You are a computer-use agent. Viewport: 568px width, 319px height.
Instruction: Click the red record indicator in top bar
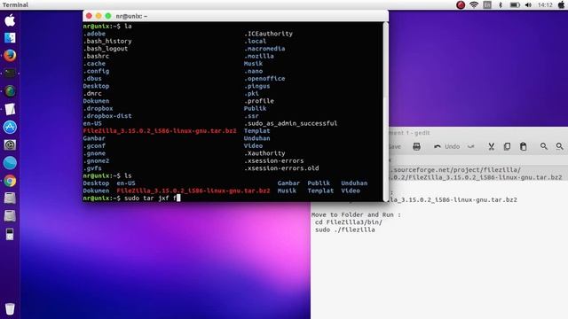coord(461,4)
